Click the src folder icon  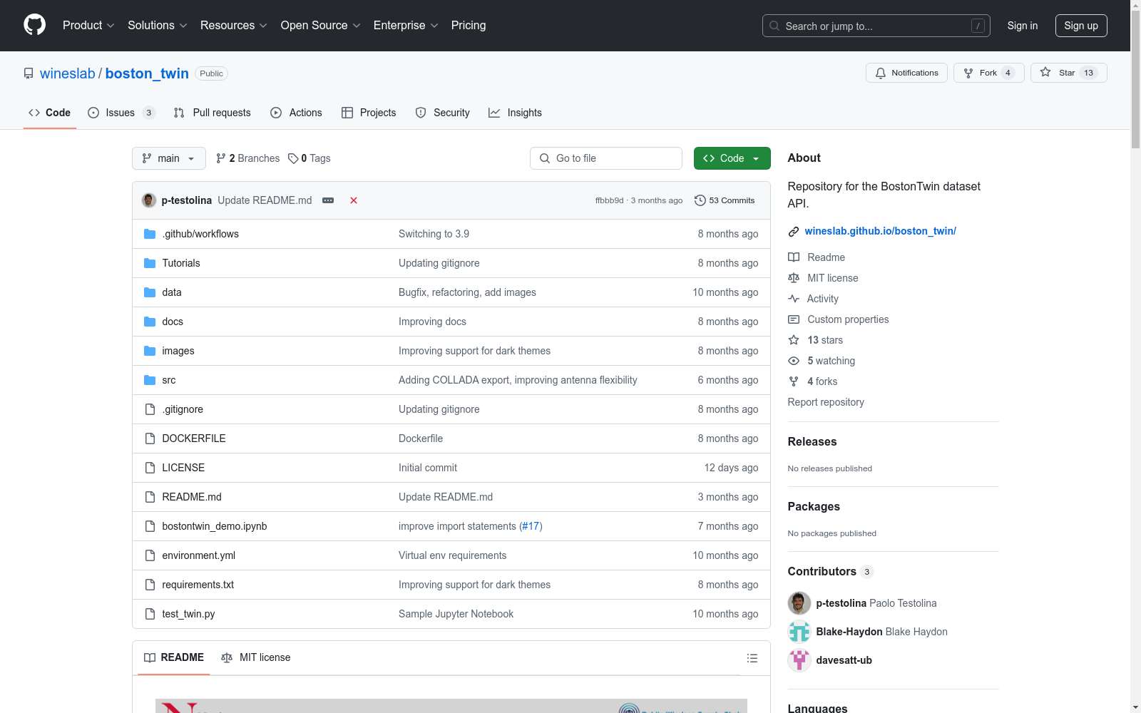[x=150, y=380]
